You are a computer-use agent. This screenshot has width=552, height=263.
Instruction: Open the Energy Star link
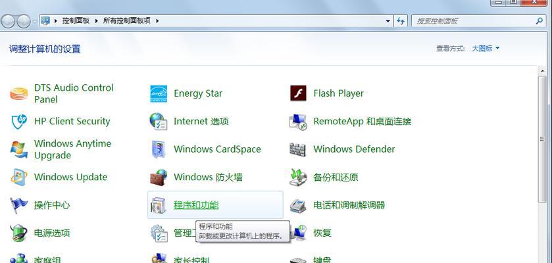click(x=198, y=93)
